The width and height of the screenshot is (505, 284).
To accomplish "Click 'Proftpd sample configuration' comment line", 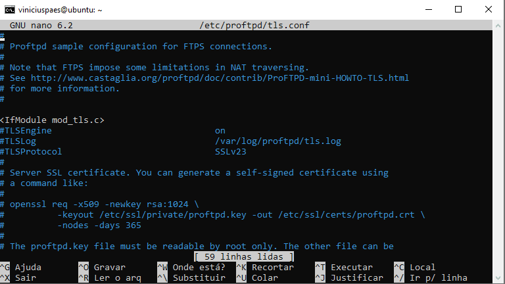I will [136, 47].
